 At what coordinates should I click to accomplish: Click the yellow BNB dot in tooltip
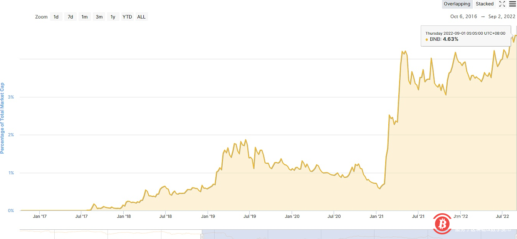pyautogui.click(x=427, y=39)
